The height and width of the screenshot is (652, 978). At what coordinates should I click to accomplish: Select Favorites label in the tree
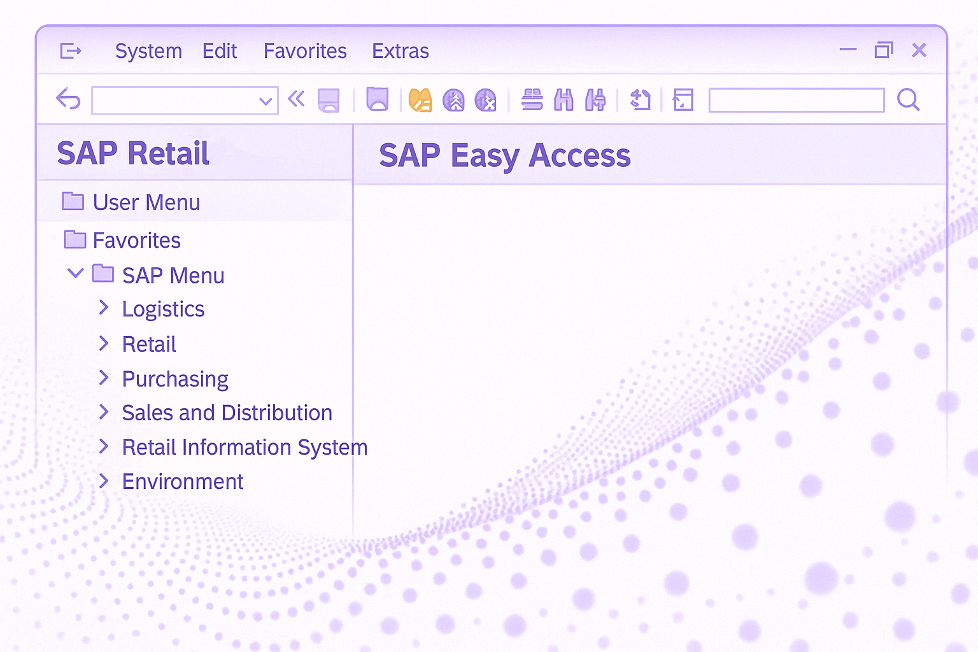coord(137,241)
